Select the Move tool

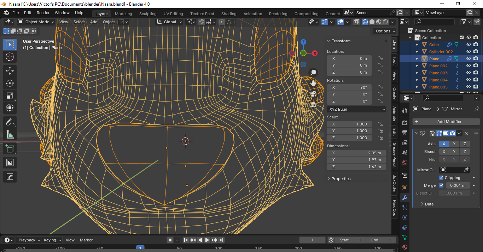10,71
